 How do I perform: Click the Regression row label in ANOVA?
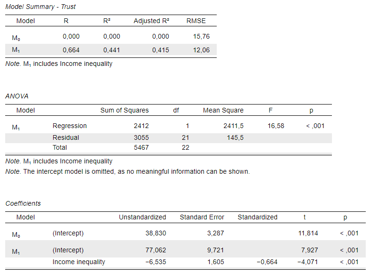point(70,126)
